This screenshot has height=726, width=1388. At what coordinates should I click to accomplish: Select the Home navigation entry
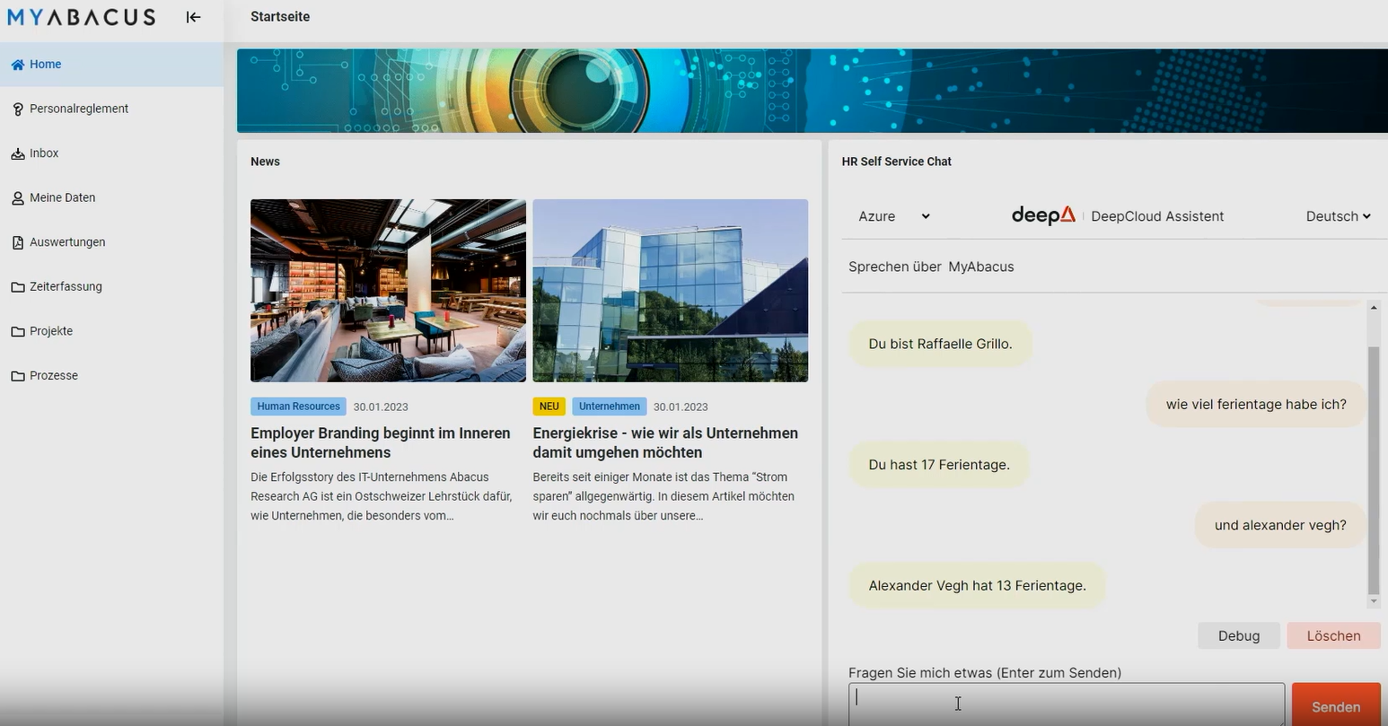45,64
